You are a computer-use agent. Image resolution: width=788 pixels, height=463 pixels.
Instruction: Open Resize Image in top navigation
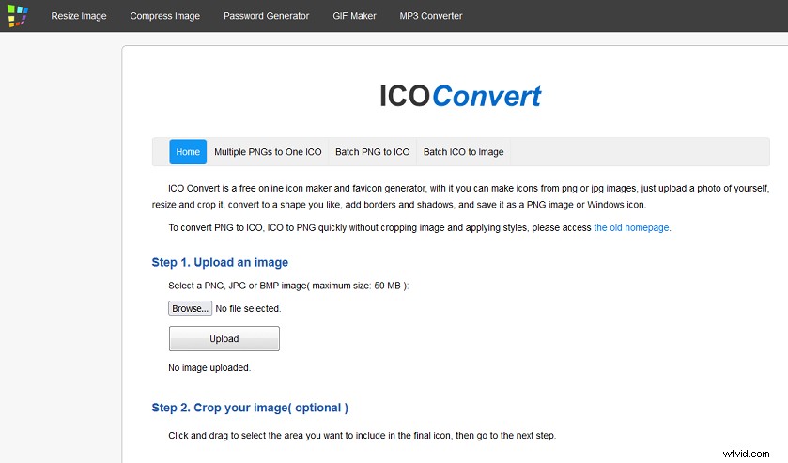pos(79,16)
